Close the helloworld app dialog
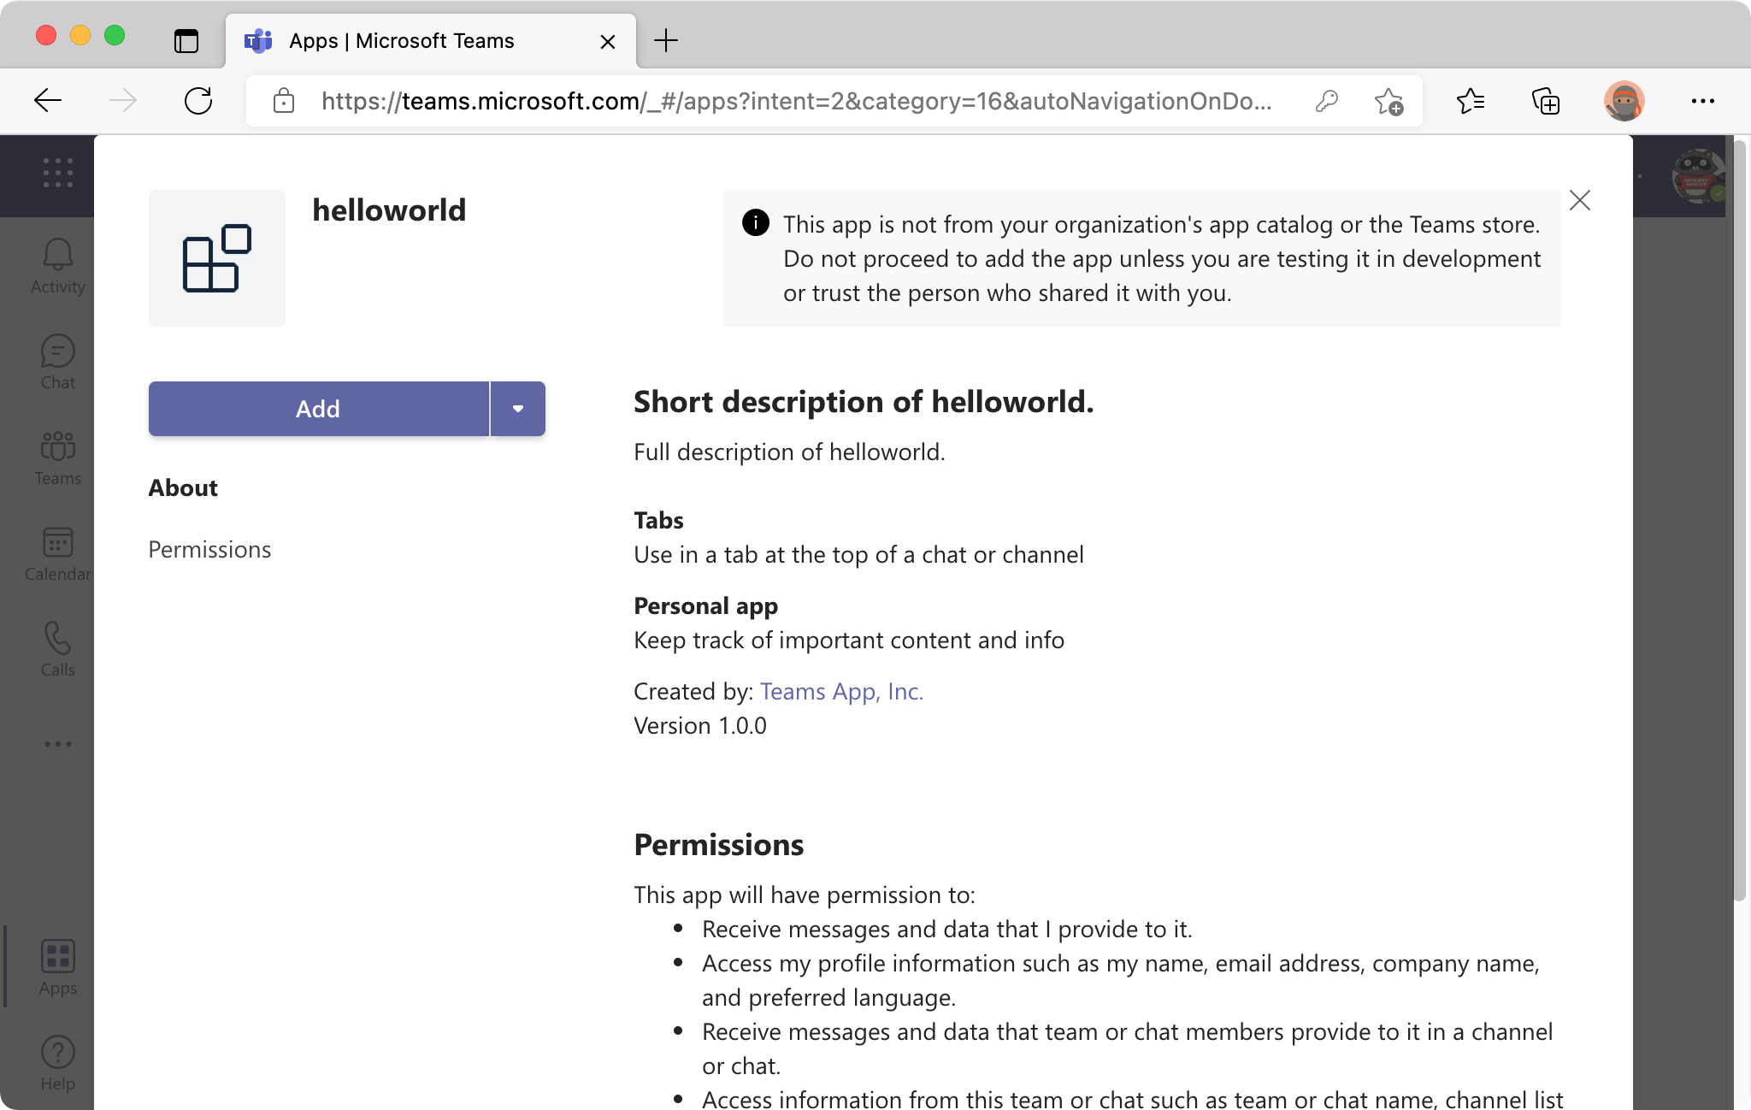The height and width of the screenshot is (1110, 1751). 1580,200
